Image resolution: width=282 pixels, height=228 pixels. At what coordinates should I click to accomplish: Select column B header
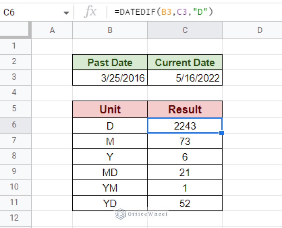pyautogui.click(x=110, y=30)
